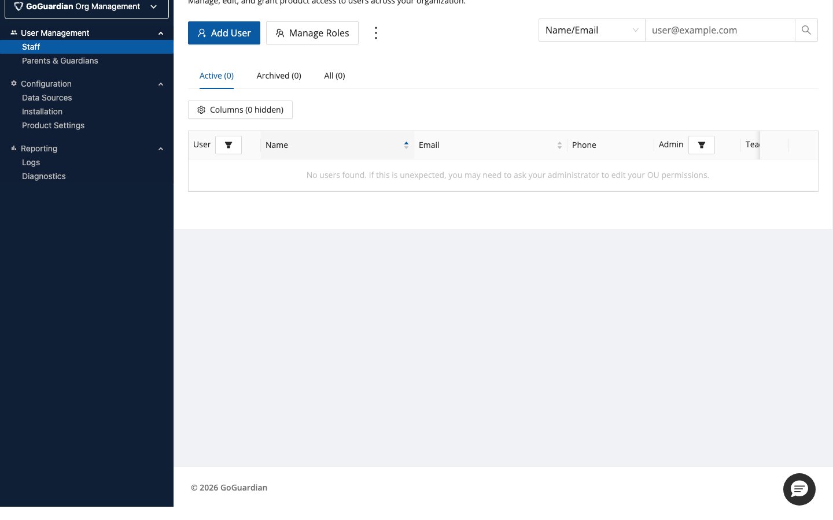The width and height of the screenshot is (833, 520).
Task: Click the Configuration section label
Action: click(46, 84)
